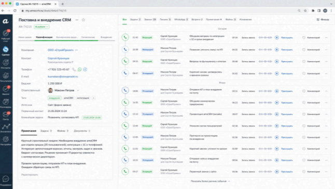Open the Покупатели section in the sidebar
This screenshot has height=189, width=335.
coord(6,77)
